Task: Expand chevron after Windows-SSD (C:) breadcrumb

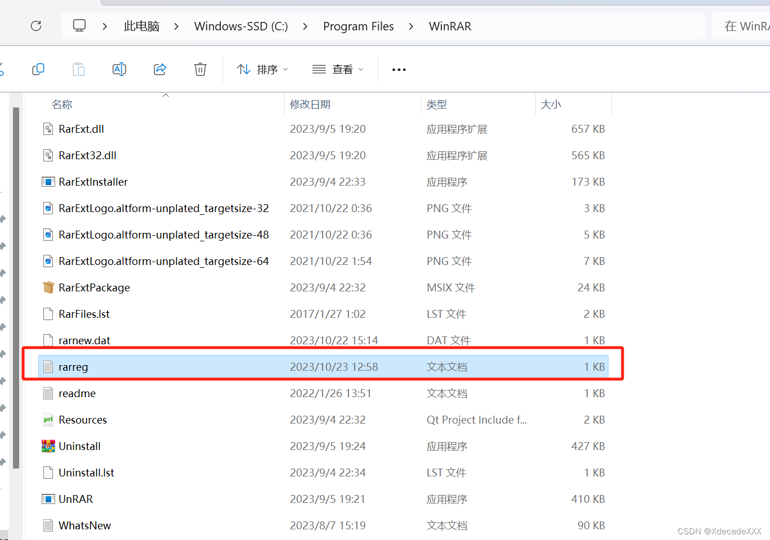Action: point(305,26)
